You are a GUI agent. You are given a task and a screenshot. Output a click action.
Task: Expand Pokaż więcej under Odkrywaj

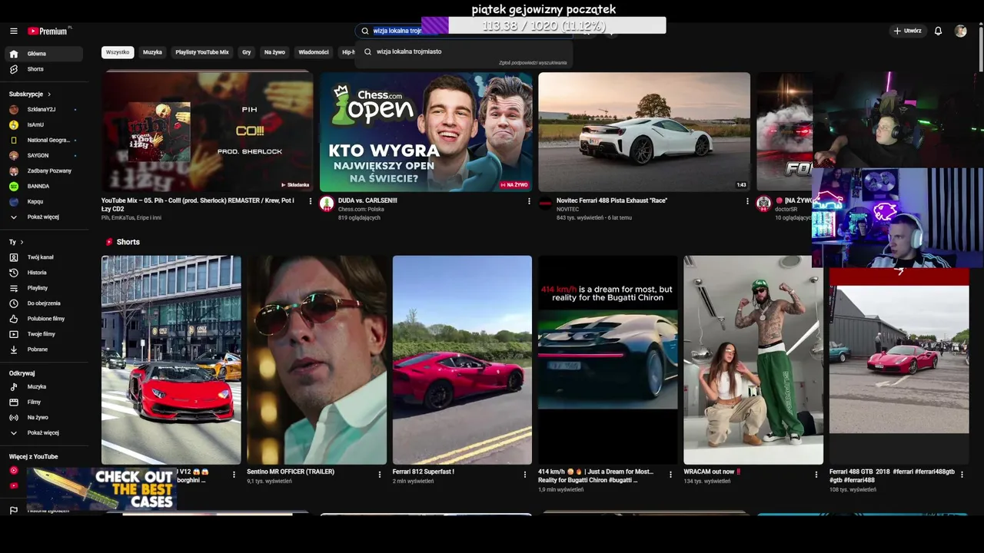pos(44,432)
